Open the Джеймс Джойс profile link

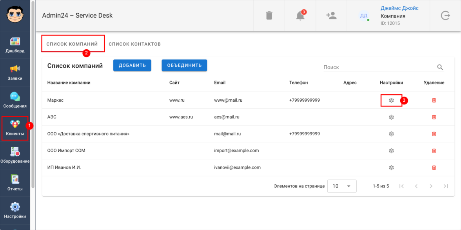[399, 9]
